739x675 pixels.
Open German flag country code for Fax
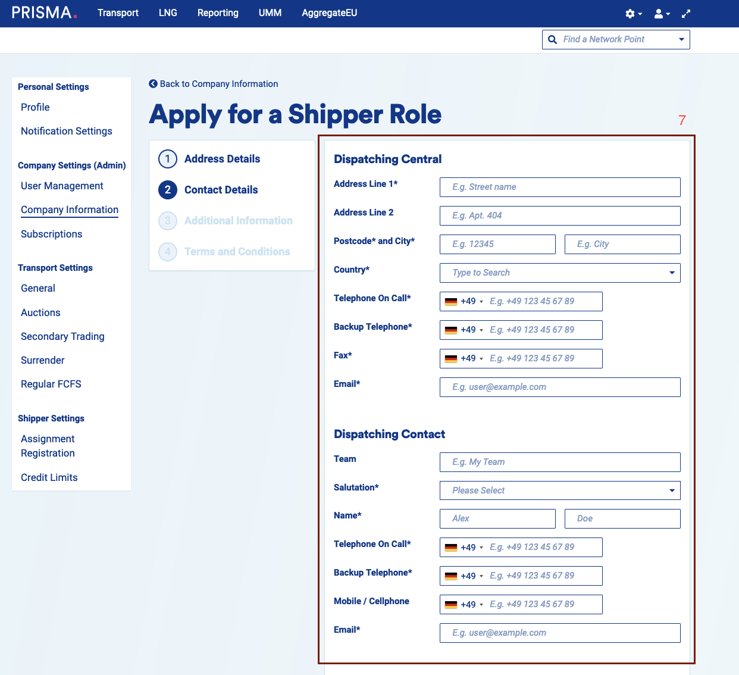pyautogui.click(x=464, y=358)
